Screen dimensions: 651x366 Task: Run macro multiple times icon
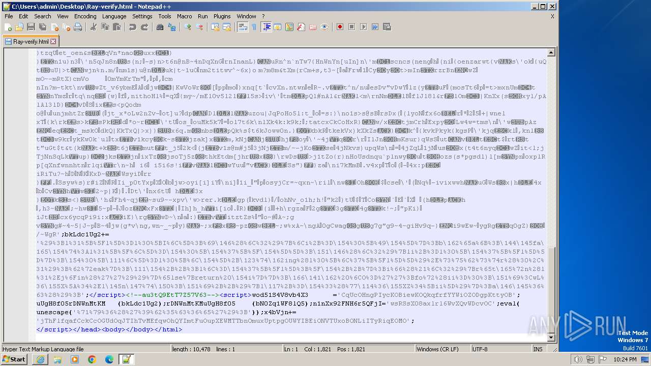point(375,27)
